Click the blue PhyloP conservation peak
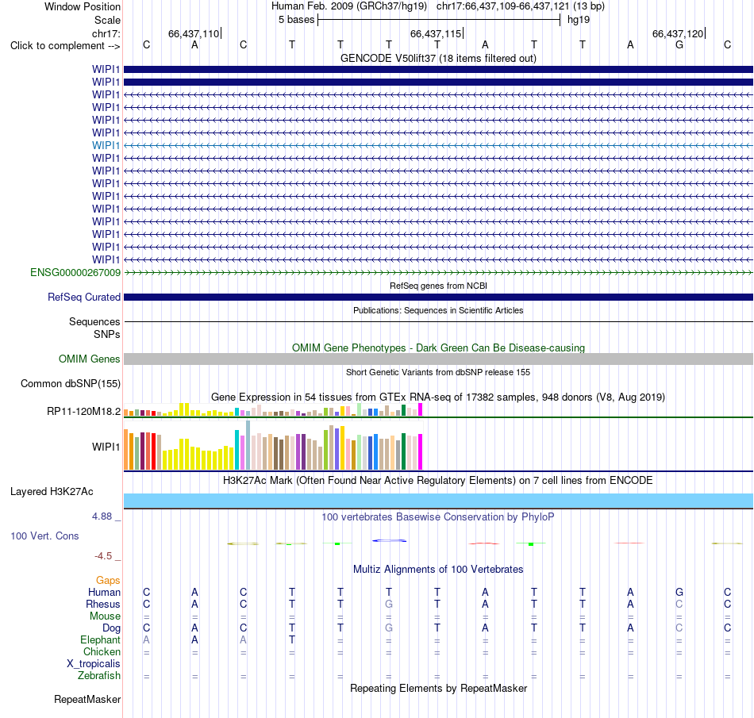 pyautogui.click(x=389, y=540)
